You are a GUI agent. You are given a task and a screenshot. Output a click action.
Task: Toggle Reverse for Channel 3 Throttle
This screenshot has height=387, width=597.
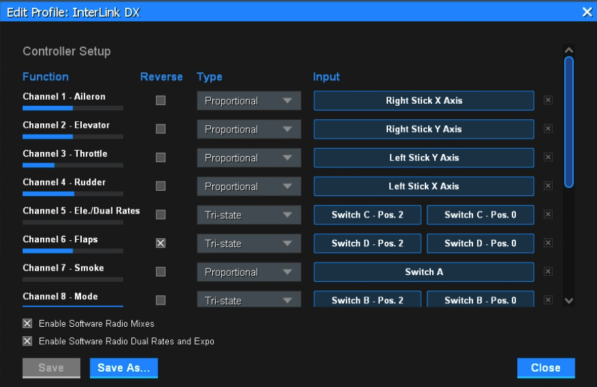tap(161, 157)
